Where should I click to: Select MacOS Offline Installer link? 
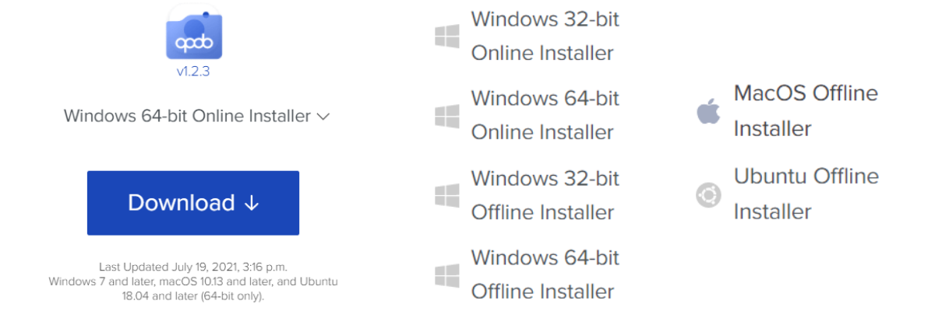pyautogui.click(x=805, y=110)
